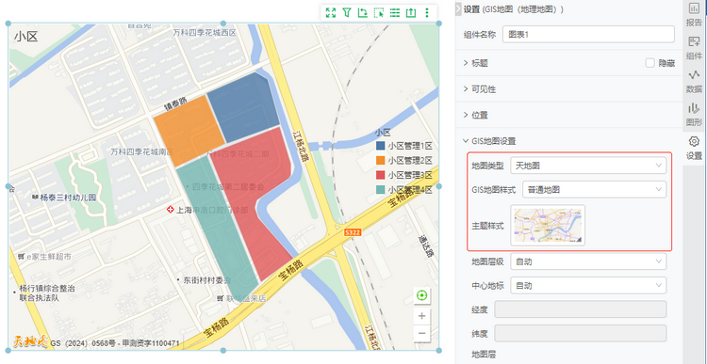Screen dimensions: 707x364
Task: Open the filter funnel icon
Action: click(x=346, y=12)
